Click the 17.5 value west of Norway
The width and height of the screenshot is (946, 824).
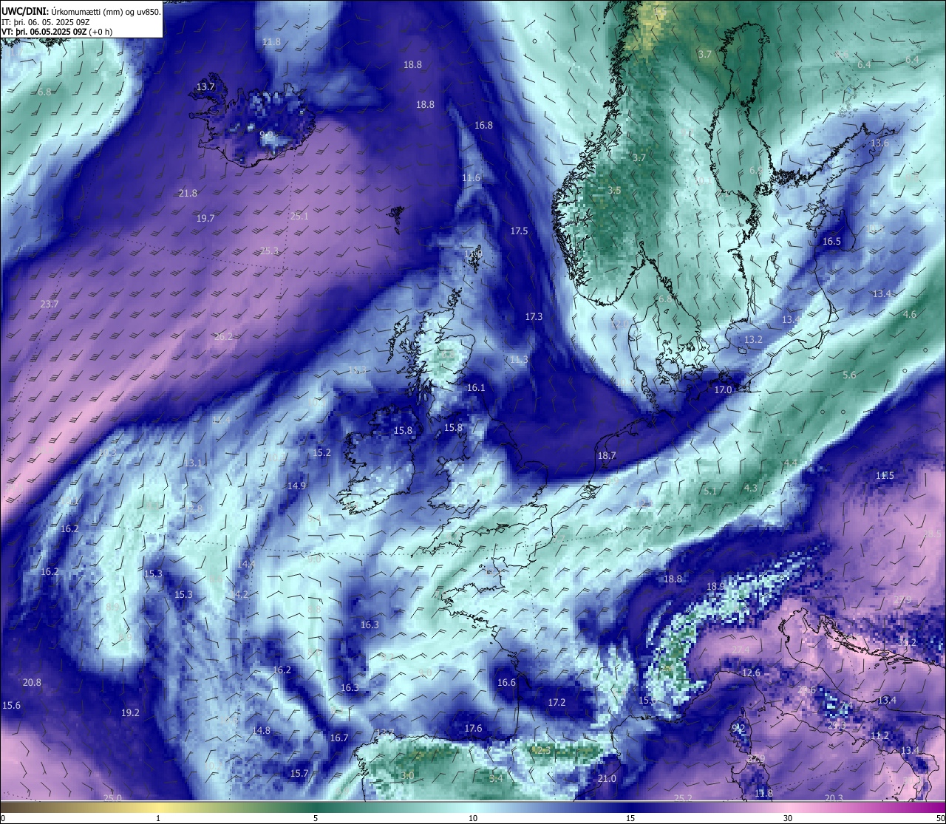(519, 231)
